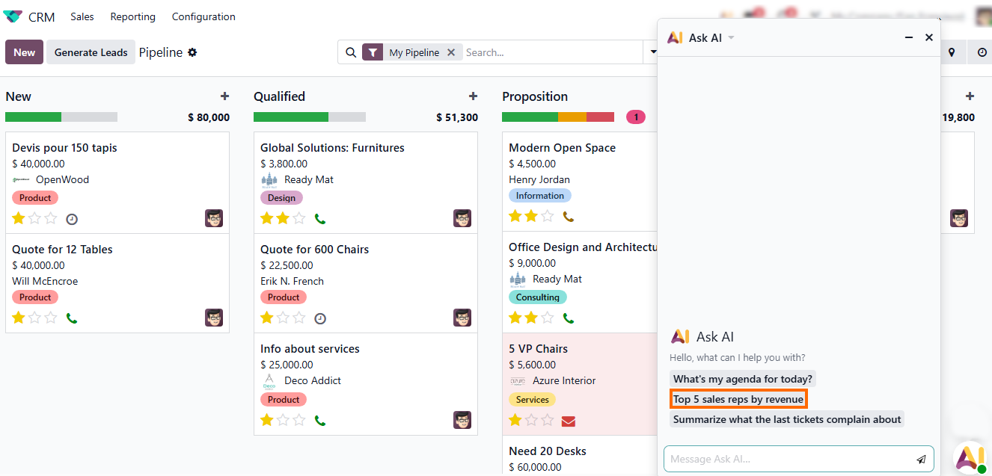This screenshot has width=992, height=476.
Task: Click the pipeline settings gear icon
Action: point(192,52)
